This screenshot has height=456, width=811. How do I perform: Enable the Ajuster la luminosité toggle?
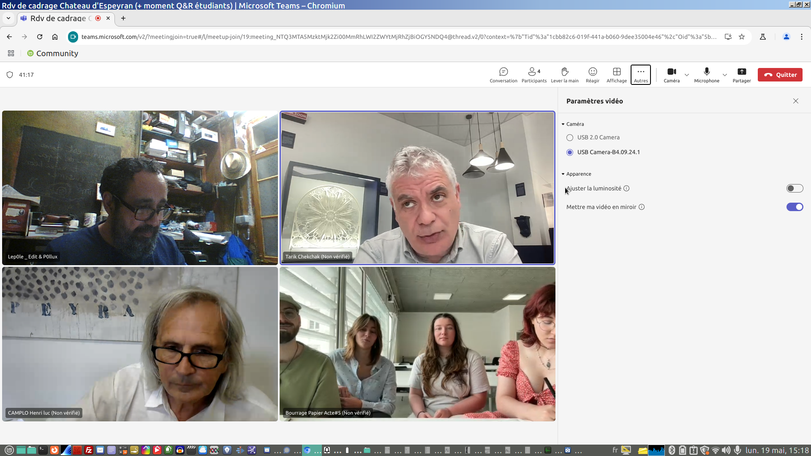tap(794, 188)
